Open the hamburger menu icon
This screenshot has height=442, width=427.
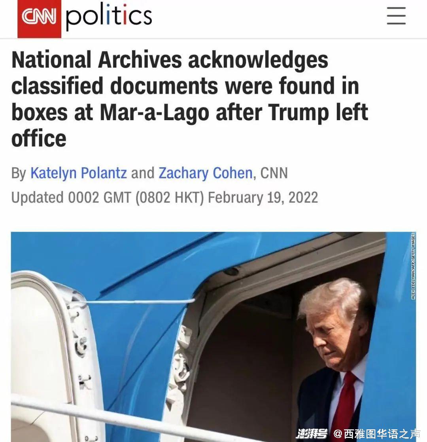coord(396,16)
